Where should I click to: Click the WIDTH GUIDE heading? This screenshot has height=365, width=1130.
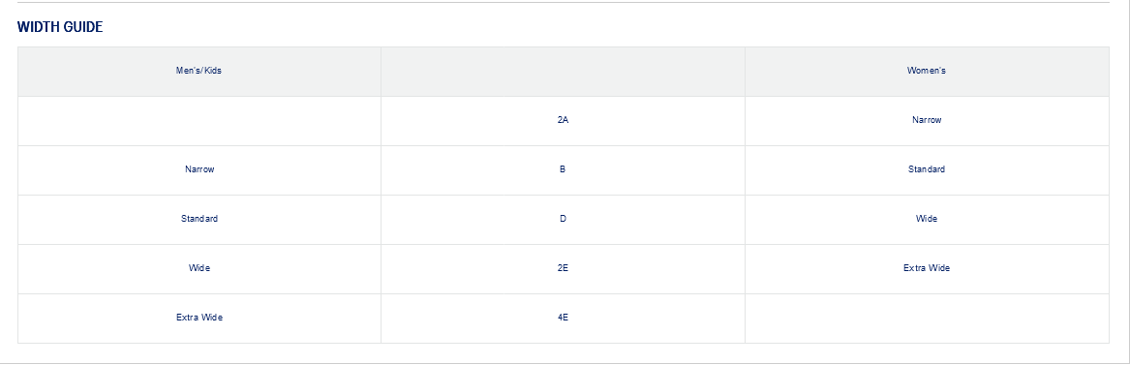tap(61, 27)
